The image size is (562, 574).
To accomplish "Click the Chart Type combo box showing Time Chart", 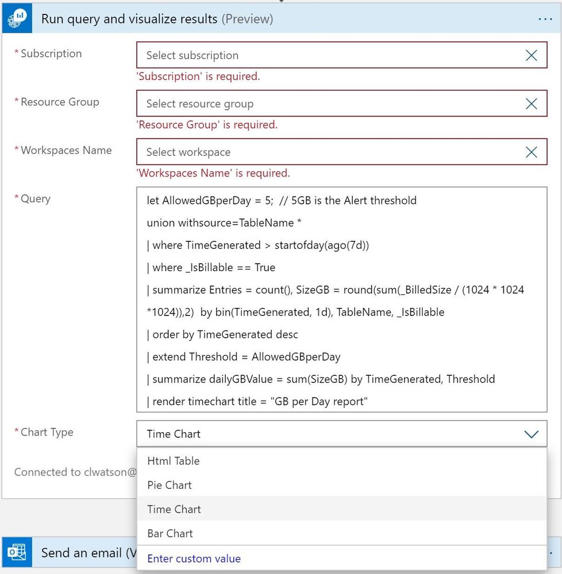I will (341, 434).
